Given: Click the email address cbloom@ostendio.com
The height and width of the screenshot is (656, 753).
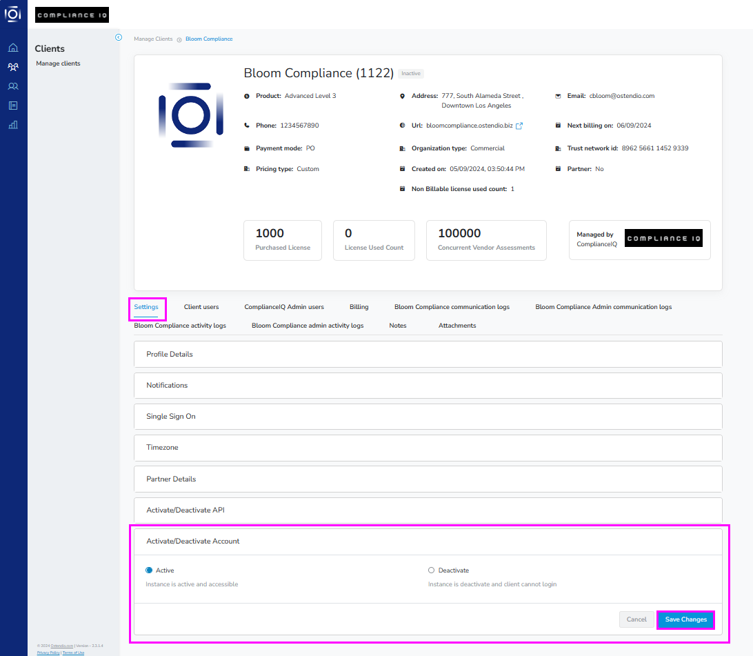Looking at the screenshot, I should click(x=622, y=96).
